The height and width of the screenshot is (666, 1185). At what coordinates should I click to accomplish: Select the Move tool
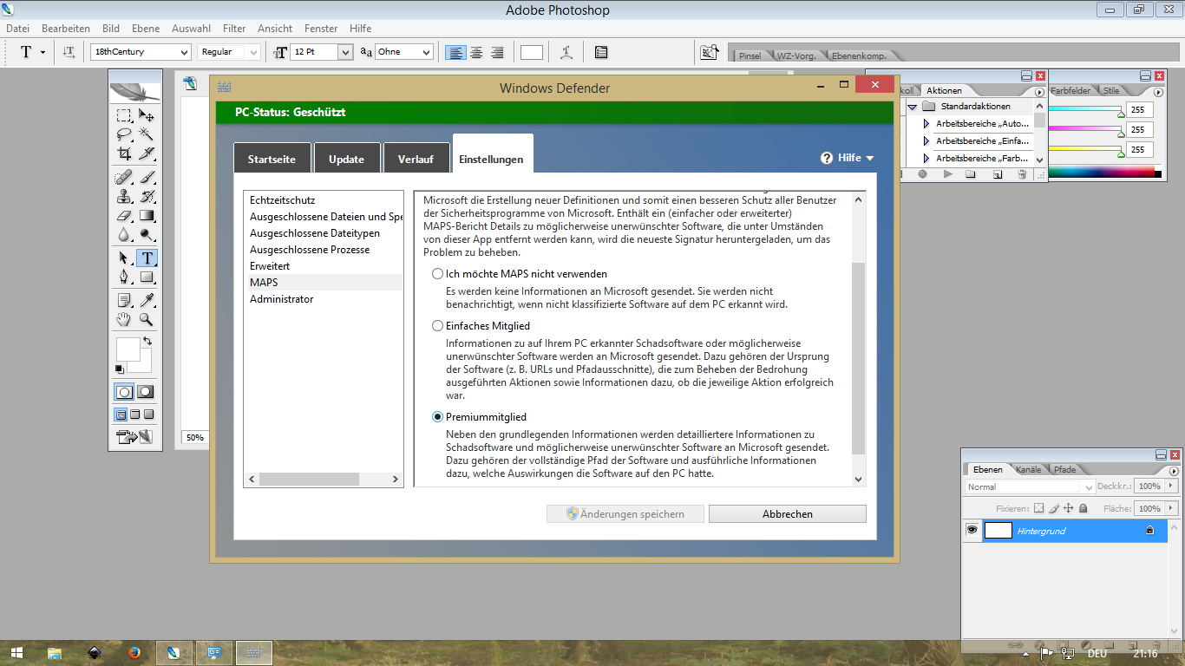coord(147,115)
